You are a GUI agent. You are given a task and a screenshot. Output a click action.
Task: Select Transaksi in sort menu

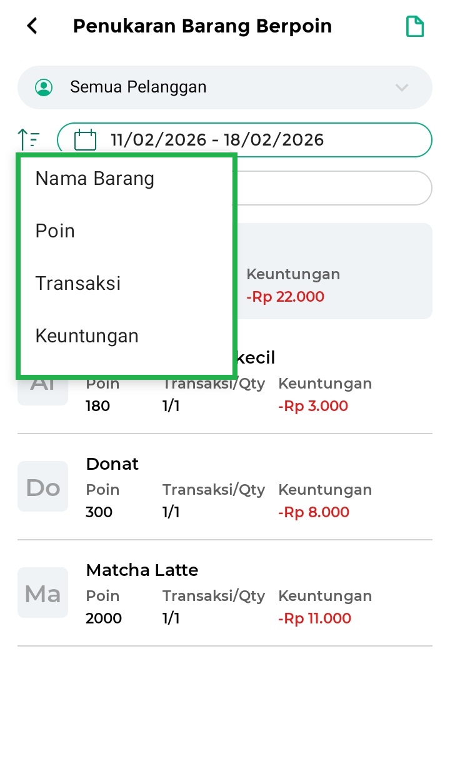click(78, 284)
